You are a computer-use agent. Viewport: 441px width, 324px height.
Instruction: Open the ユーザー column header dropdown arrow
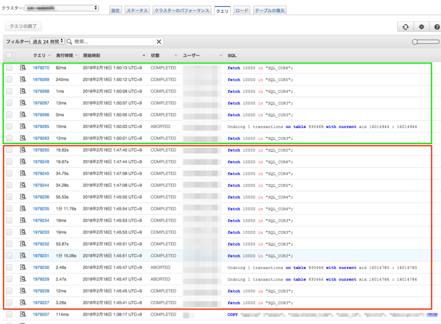(220, 56)
